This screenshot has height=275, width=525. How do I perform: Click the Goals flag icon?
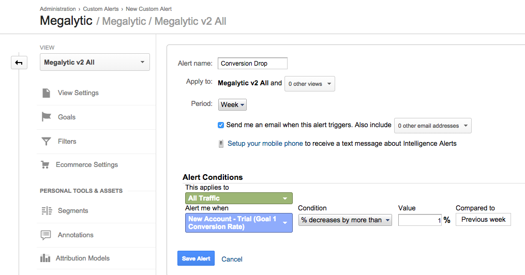click(47, 117)
